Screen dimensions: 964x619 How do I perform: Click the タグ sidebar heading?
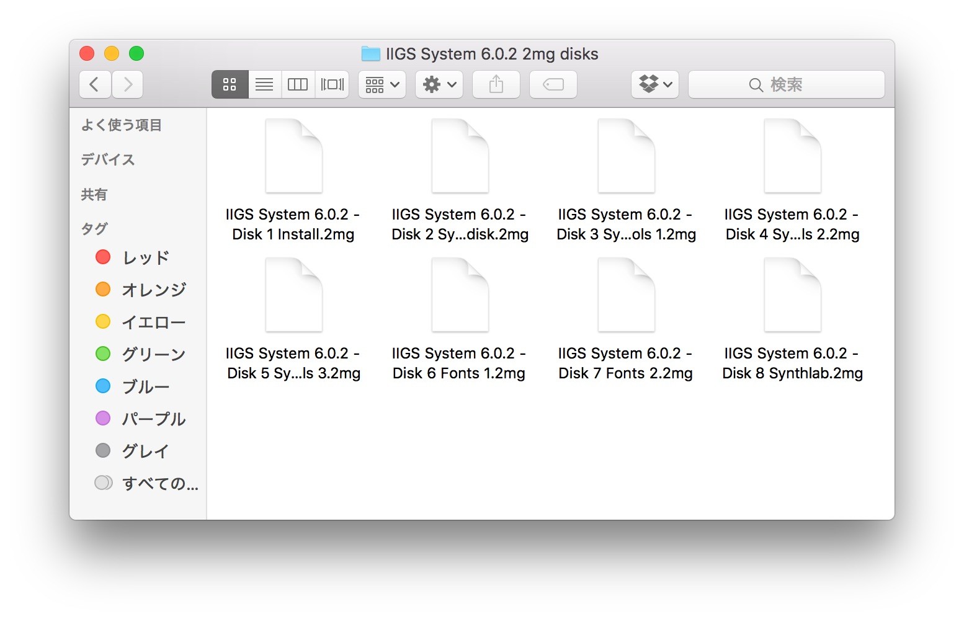[x=94, y=229]
